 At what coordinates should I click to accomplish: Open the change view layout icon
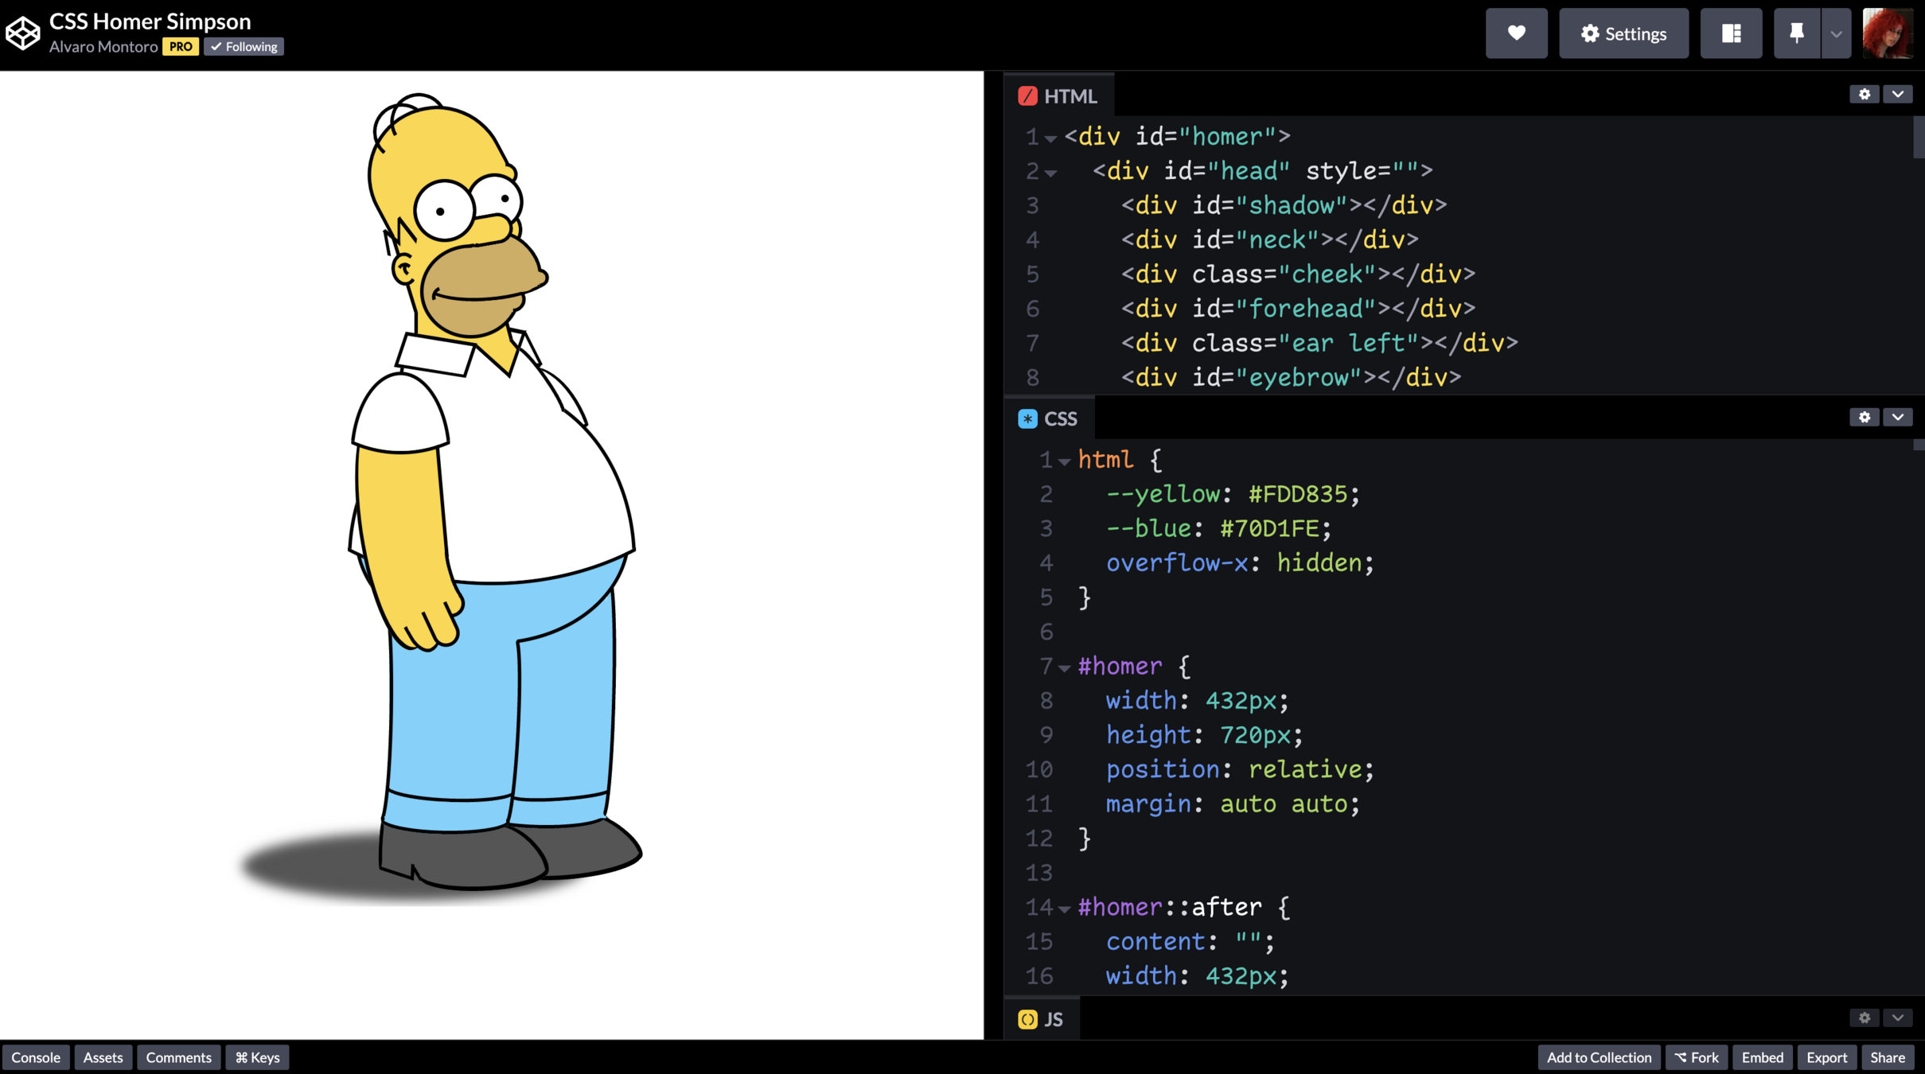[x=1731, y=33]
